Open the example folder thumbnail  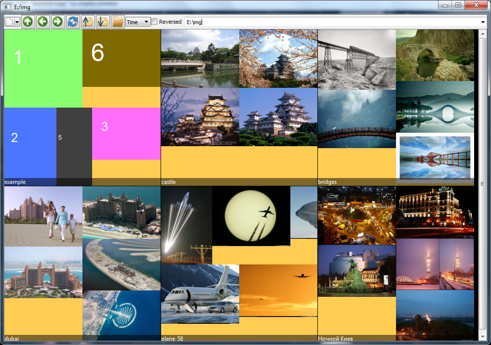pyautogui.click(x=82, y=106)
